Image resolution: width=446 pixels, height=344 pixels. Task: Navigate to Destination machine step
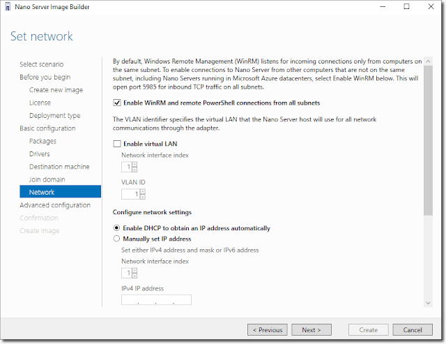click(59, 167)
